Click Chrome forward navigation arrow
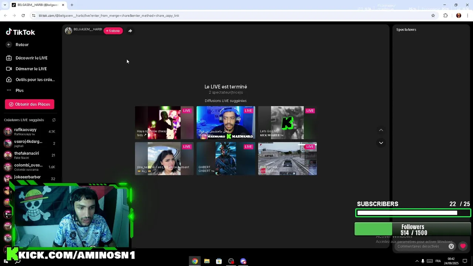 (14, 16)
